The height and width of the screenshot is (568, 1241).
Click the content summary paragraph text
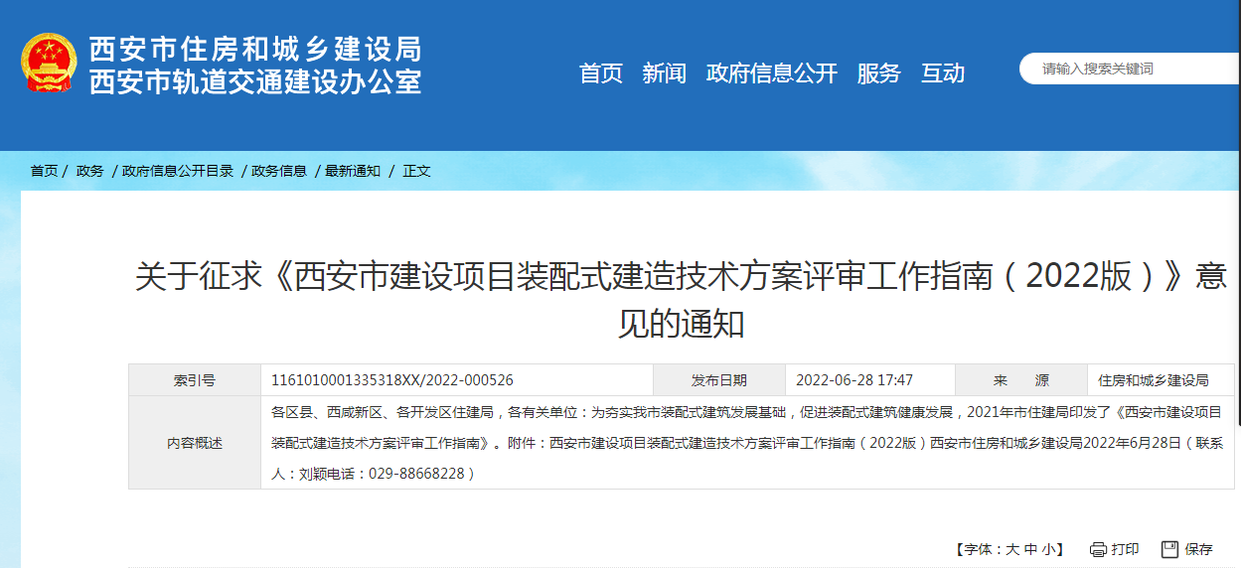747,443
